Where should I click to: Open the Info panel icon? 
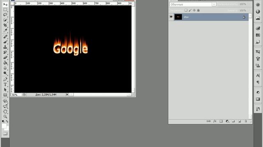pos(258,11)
